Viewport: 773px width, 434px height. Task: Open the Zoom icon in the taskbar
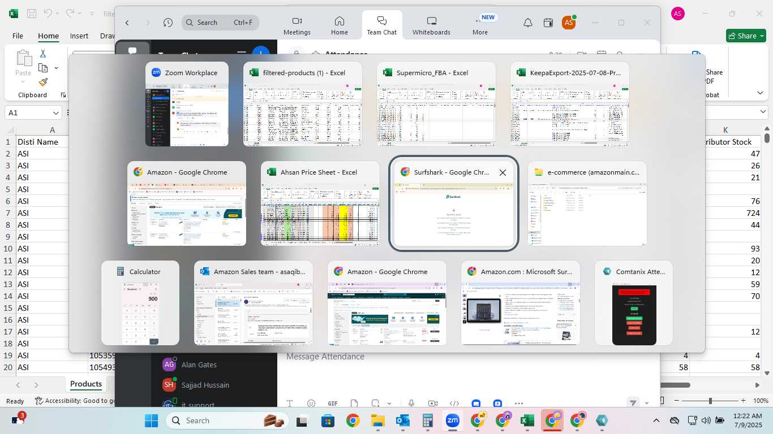tap(452, 420)
